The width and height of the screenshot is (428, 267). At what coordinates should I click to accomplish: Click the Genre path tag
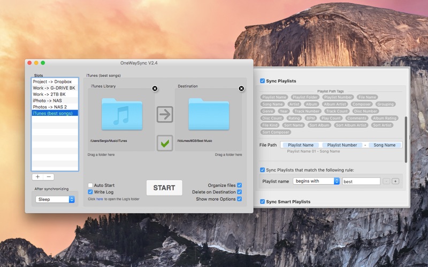click(267, 111)
